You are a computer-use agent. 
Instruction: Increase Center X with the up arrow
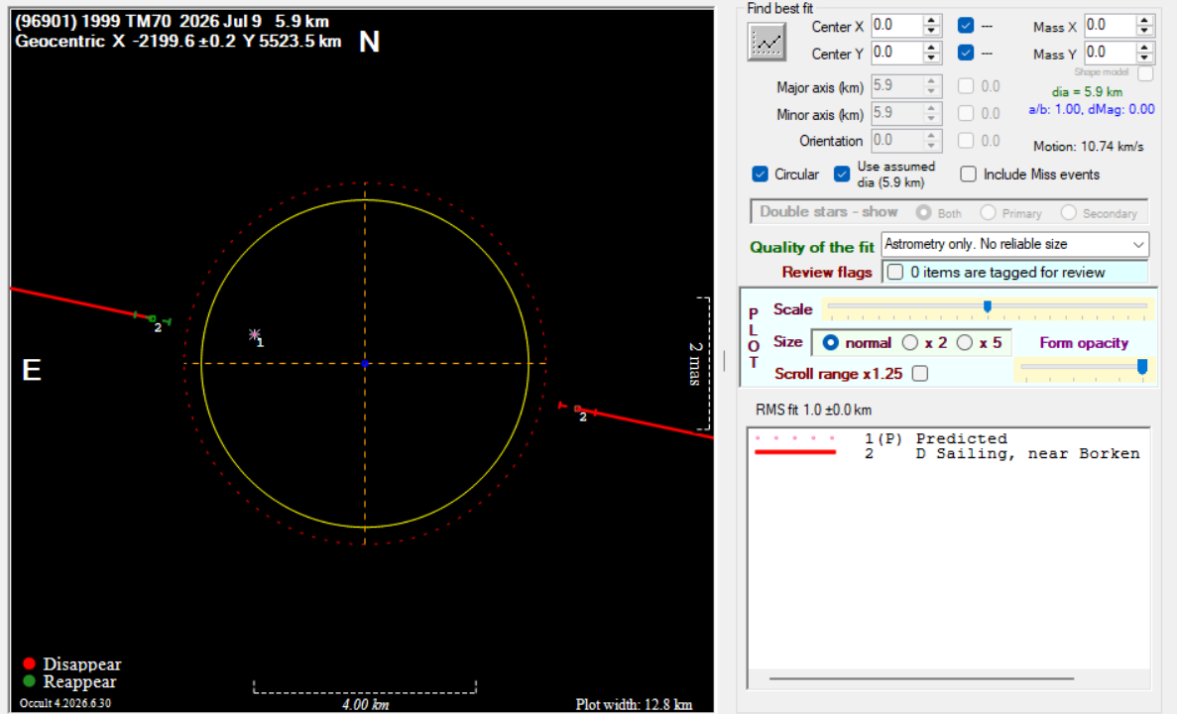(x=931, y=20)
